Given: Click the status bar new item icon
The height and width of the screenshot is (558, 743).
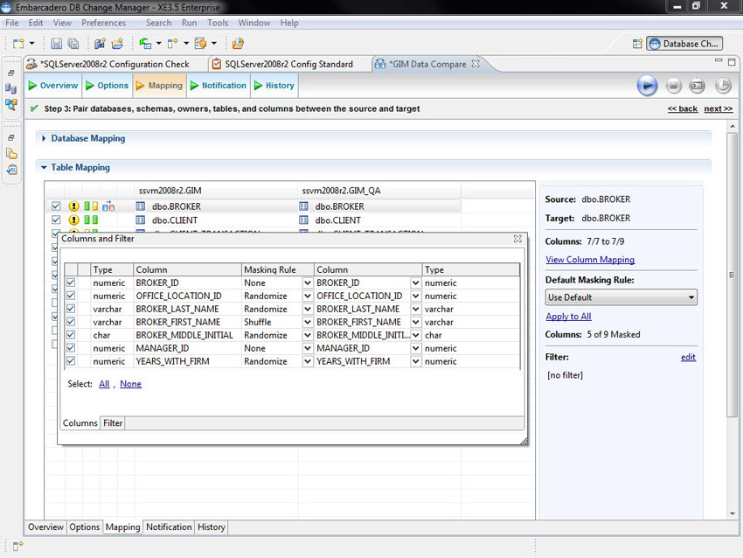Looking at the screenshot, I should tap(18, 546).
